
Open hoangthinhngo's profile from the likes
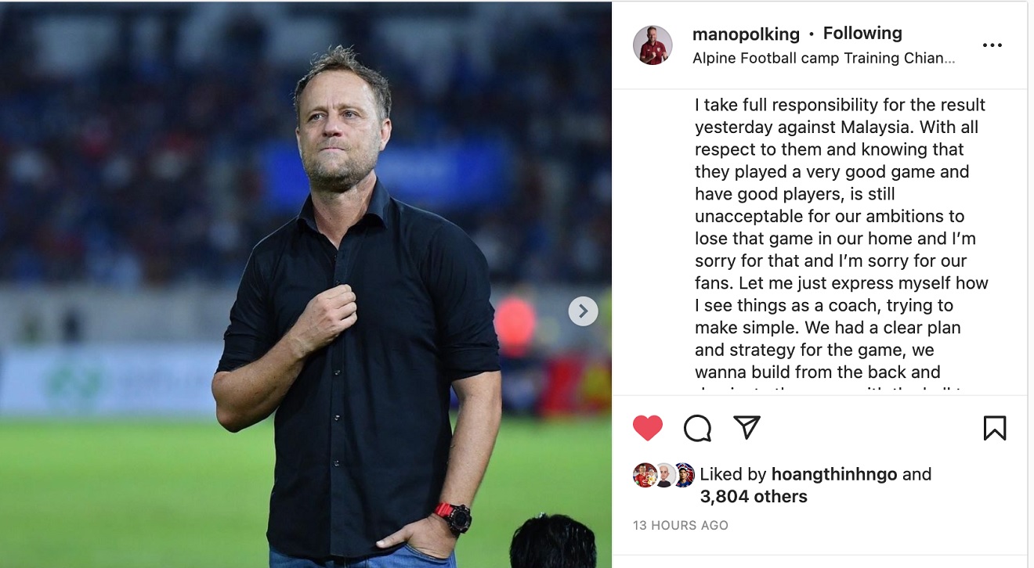click(834, 474)
